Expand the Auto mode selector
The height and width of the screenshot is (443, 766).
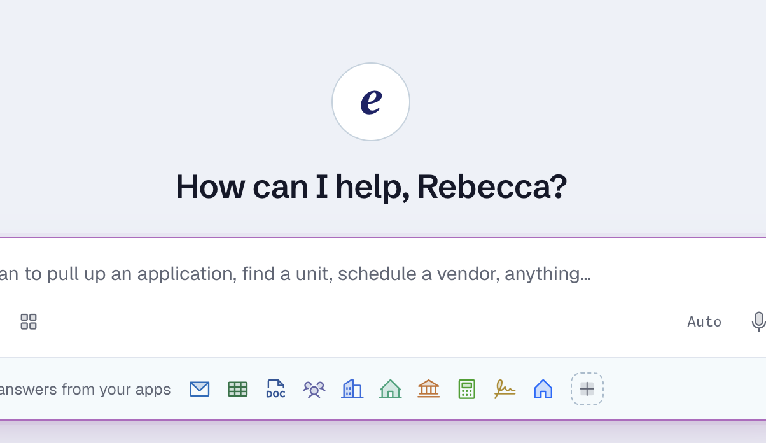pos(704,321)
